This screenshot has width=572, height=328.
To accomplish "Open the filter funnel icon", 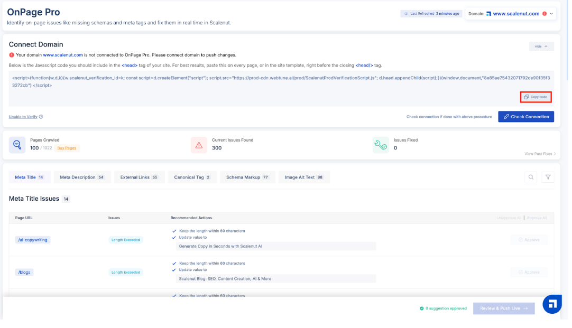I will [548, 177].
